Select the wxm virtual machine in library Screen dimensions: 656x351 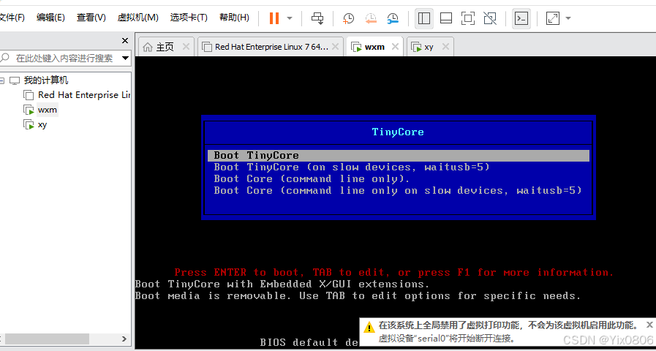pyautogui.click(x=48, y=110)
